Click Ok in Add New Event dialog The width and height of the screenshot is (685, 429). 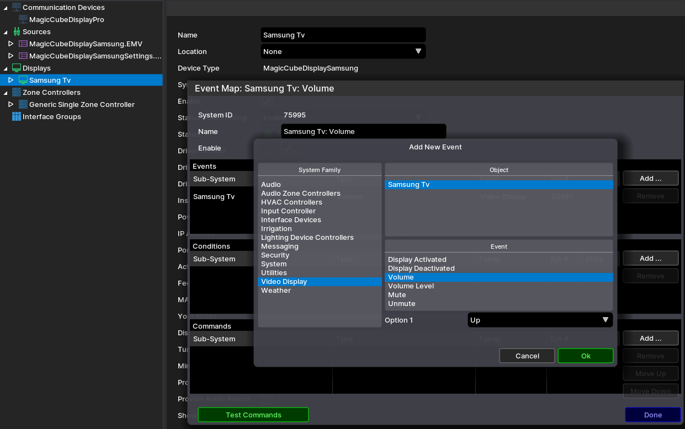tap(586, 356)
